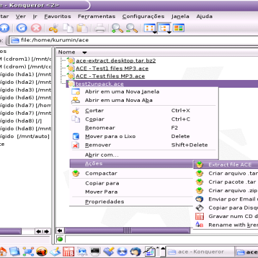Choose Copiar para in the context menu
Image resolution: width=258 pixels, height=258 pixels.
tap(132, 183)
